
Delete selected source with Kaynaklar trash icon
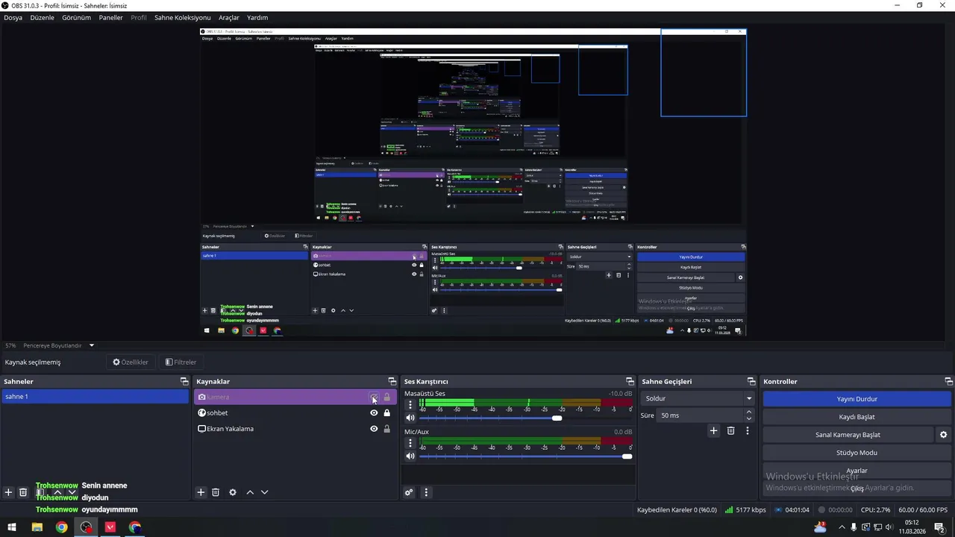pos(216,492)
